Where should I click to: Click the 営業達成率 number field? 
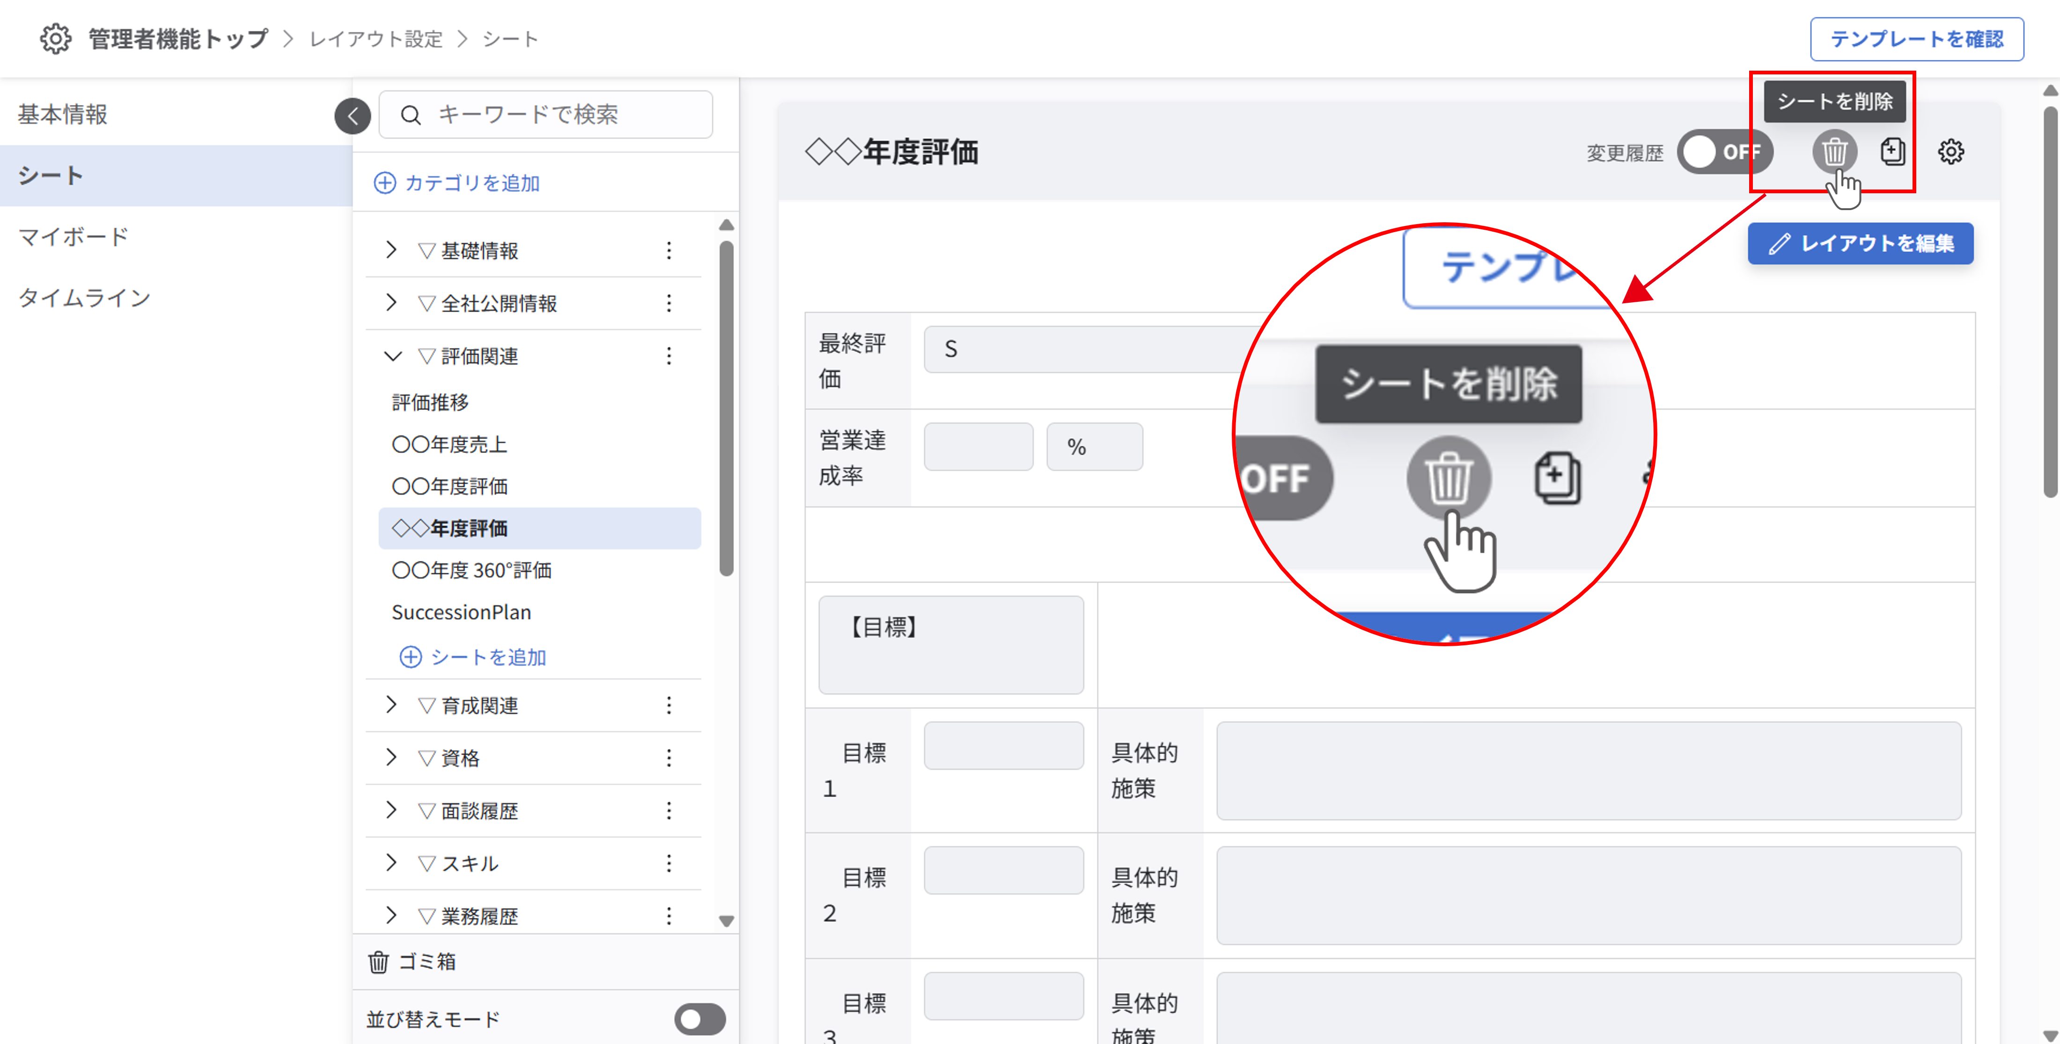979,446
